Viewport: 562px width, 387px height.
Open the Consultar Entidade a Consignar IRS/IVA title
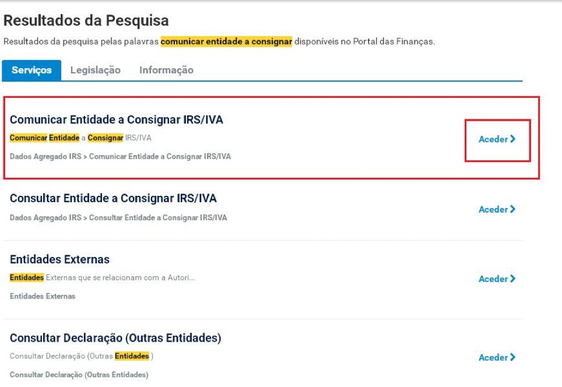click(113, 198)
